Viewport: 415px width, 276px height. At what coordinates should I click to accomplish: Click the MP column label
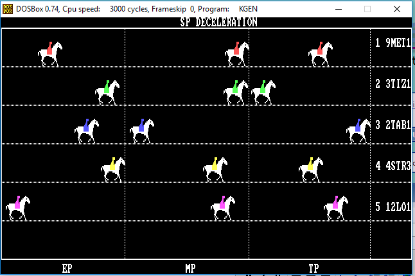pos(190,268)
